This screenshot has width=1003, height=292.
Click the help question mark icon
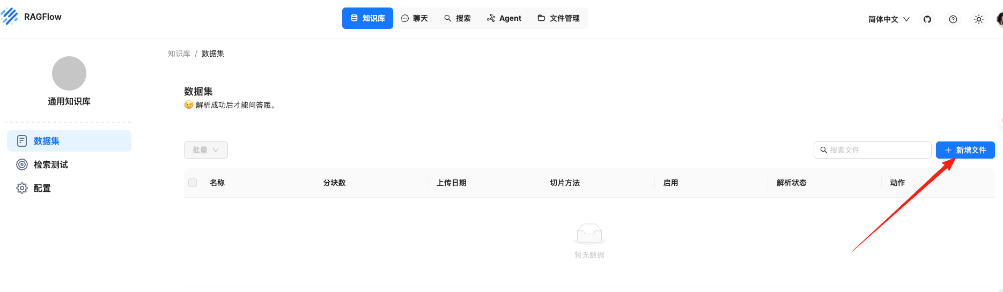(953, 19)
